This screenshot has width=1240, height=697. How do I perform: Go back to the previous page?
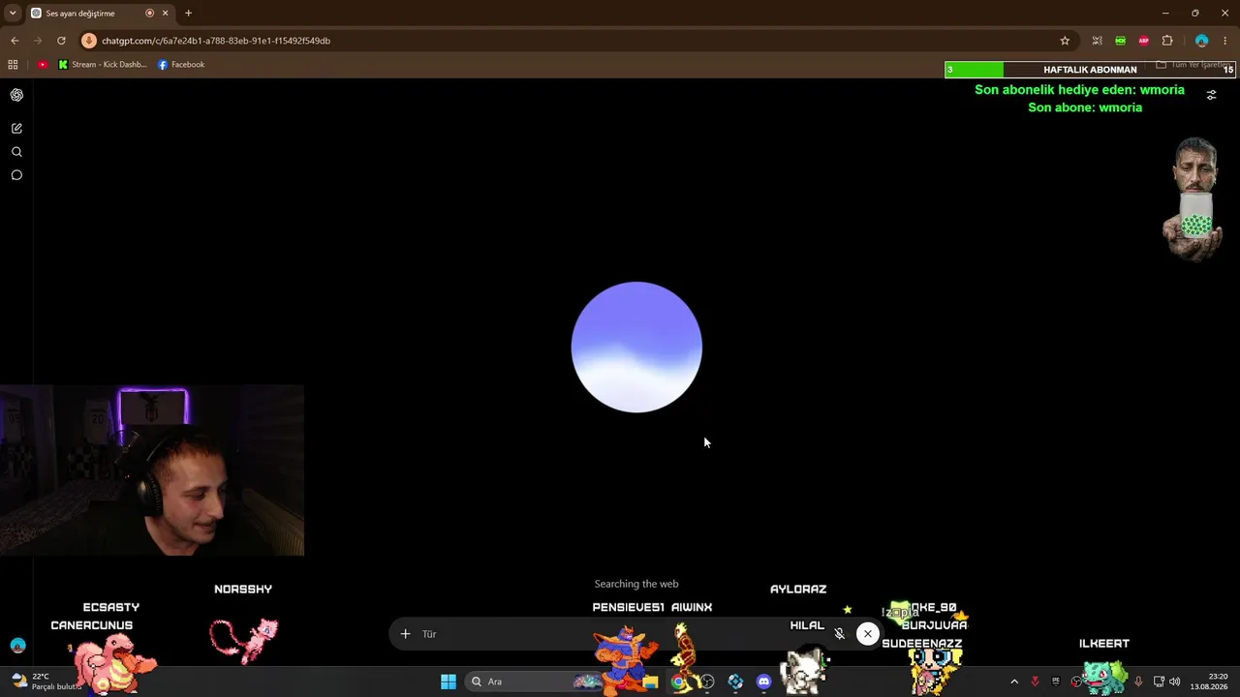coord(15,41)
